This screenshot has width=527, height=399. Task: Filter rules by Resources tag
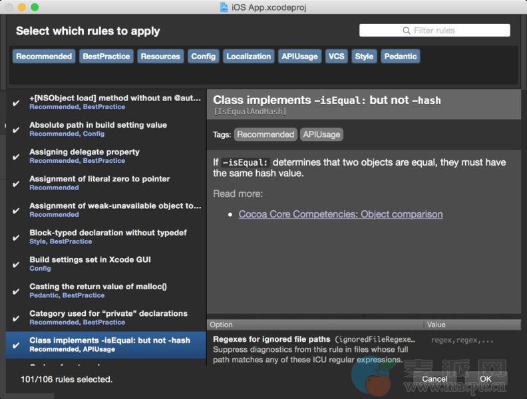[x=160, y=57]
